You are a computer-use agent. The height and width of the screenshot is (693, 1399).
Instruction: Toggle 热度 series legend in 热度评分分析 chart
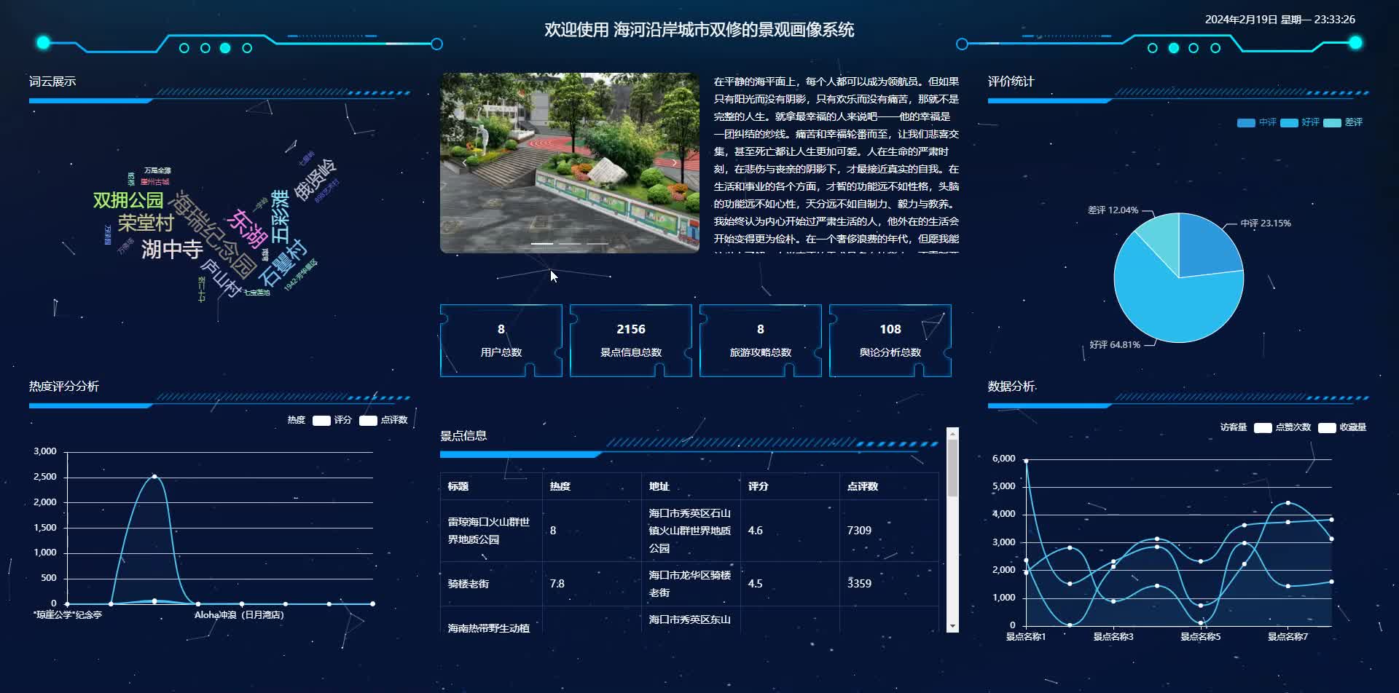click(296, 420)
